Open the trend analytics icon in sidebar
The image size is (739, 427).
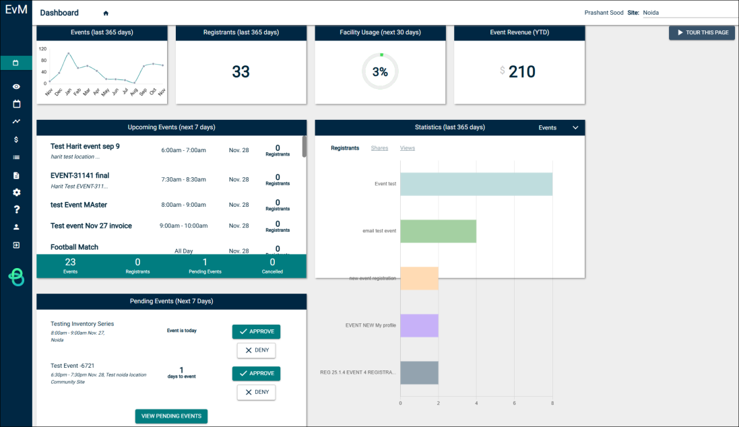click(16, 122)
